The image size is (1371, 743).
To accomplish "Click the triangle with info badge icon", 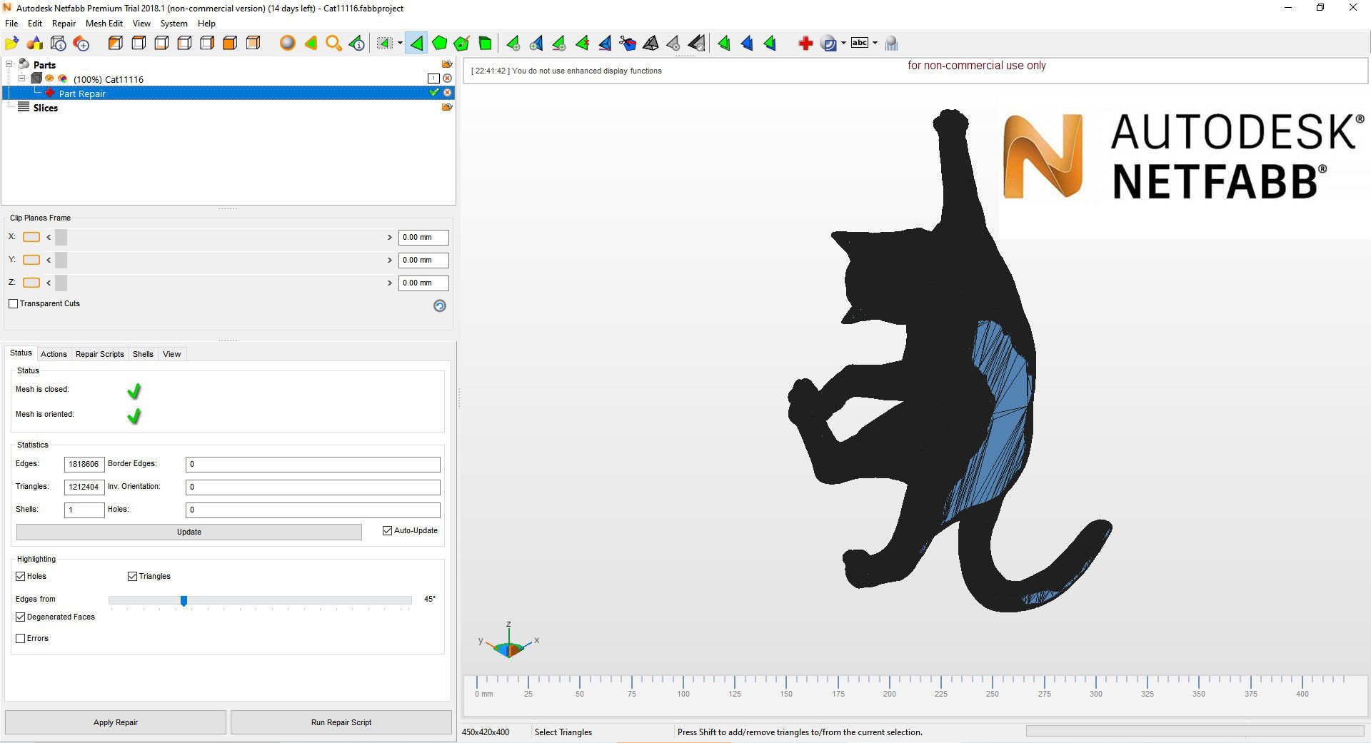I will (x=356, y=44).
